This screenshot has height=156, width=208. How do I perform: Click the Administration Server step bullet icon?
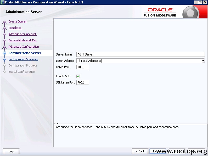pyautogui.click(x=5, y=53)
